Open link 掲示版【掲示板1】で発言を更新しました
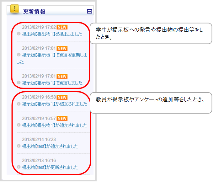Image resolution: width=213 pixels, height=182 pixels. [x=52, y=58]
